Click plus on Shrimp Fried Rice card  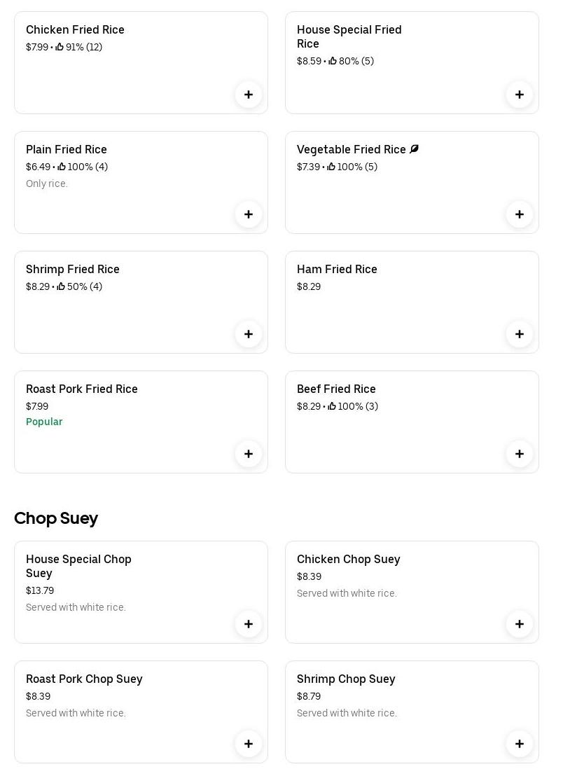coord(249,334)
